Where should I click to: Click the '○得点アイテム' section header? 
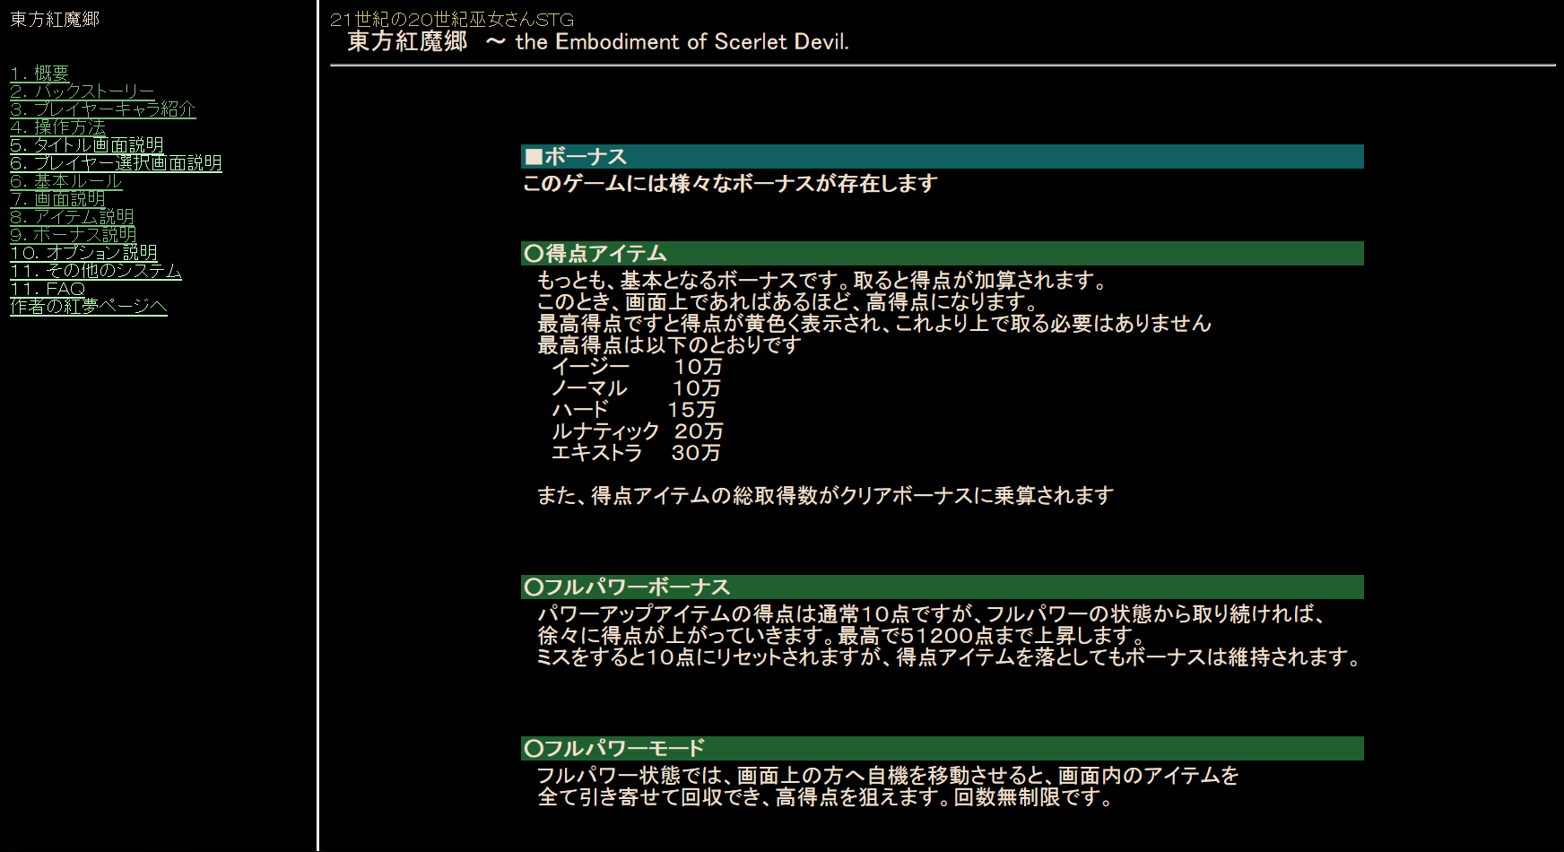(x=943, y=254)
